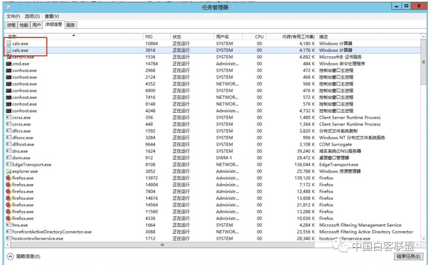Collapse to fewer details (简略信息)
Viewport: 428px width, 265px height.
pos(23,256)
